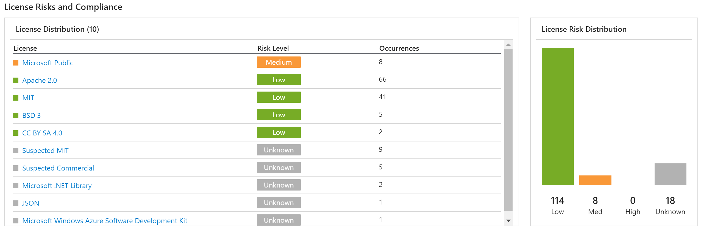Click the License Risks and Compliance title
The height and width of the screenshot is (230, 701).
(x=63, y=7)
